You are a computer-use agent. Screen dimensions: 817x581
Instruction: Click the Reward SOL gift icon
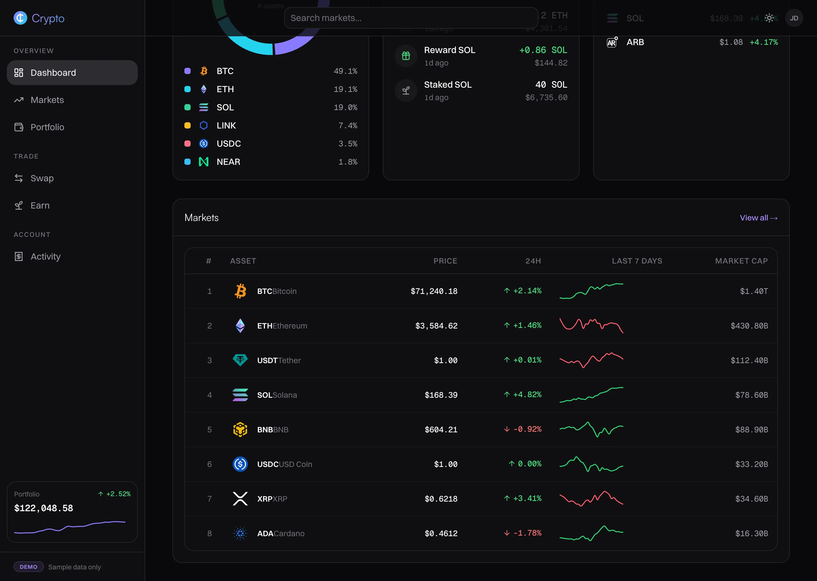(406, 56)
